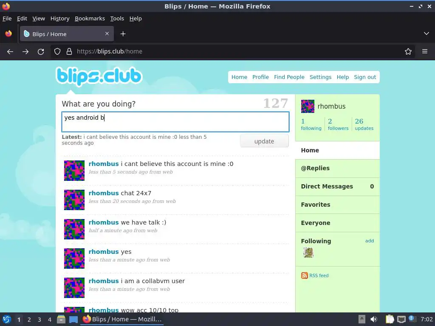Click the browser forward arrow
The width and height of the screenshot is (435, 326).
[x=25, y=51]
